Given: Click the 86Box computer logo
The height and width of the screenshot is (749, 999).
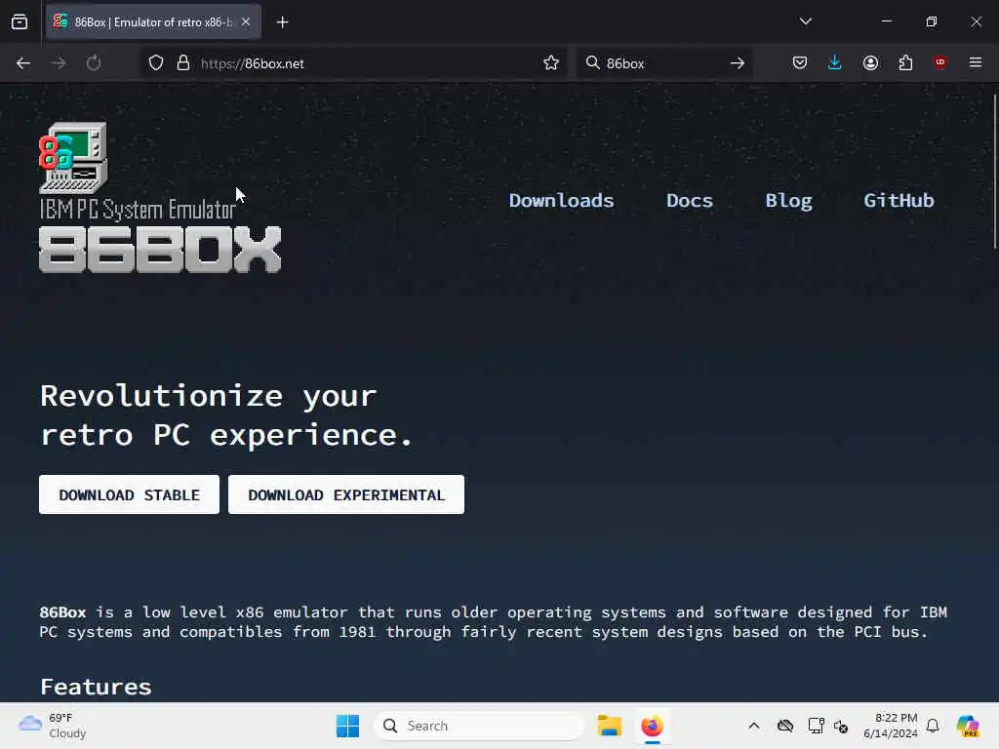Looking at the screenshot, I should pos(73,157).
